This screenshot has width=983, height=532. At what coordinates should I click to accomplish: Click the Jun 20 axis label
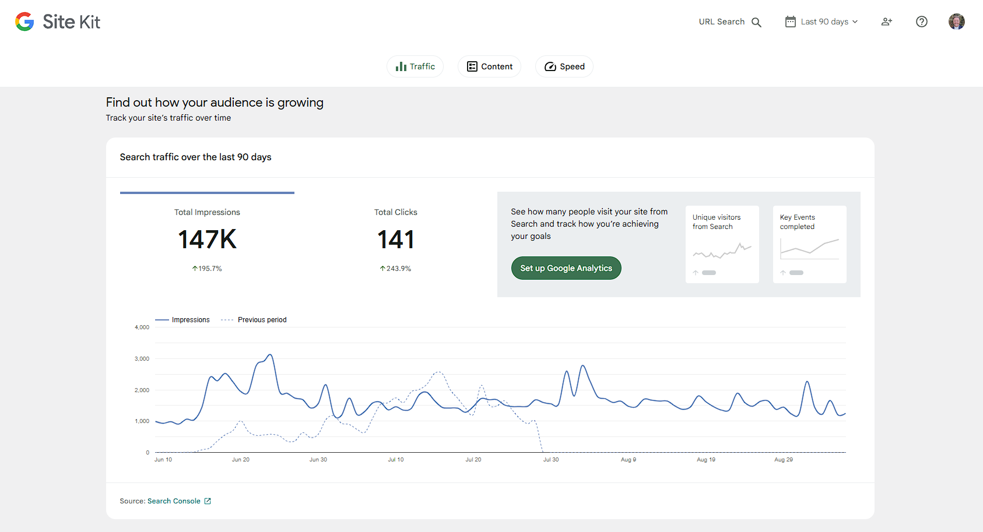(x=241, y=460)
